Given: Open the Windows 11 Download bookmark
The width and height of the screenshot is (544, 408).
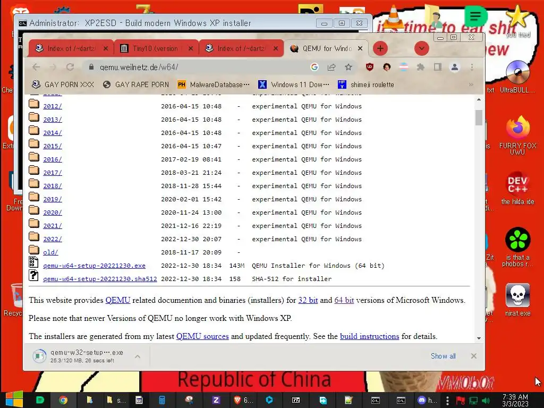Looking at the screenshot, I should tap(294, 84).
